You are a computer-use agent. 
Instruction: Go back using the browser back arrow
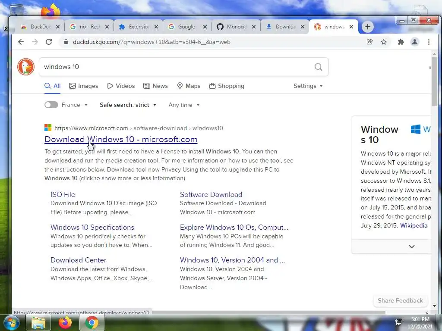21,42
